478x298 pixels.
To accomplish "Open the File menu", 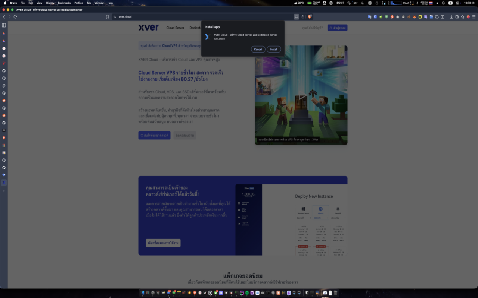I will 22,3.
